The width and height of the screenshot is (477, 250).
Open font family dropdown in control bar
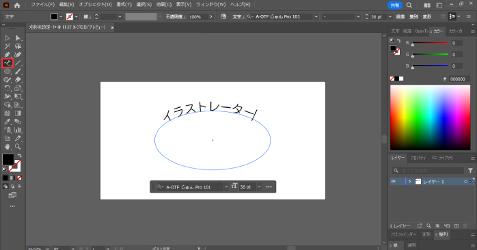[316, 16]
